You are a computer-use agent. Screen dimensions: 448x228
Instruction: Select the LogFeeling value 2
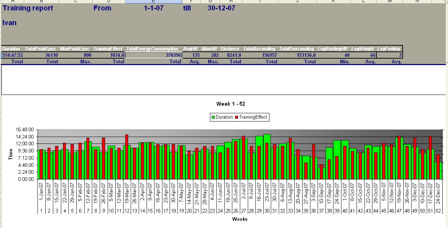coord(400,55)
